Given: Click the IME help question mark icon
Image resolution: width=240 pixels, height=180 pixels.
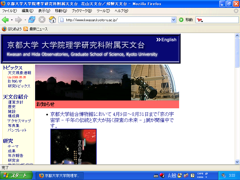Looking at the screenshot, I should click(x=193, y=175).
